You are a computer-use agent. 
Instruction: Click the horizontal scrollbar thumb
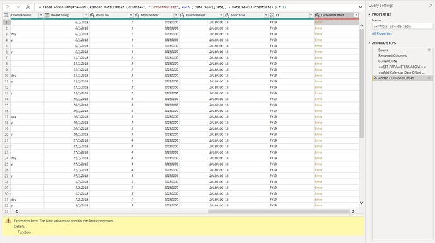click(279, 212)
